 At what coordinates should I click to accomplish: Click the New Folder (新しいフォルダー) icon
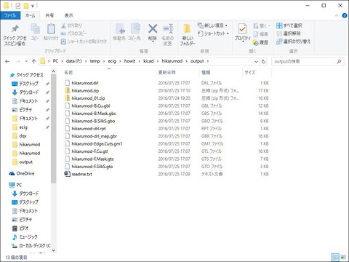(x=187, y=29)
